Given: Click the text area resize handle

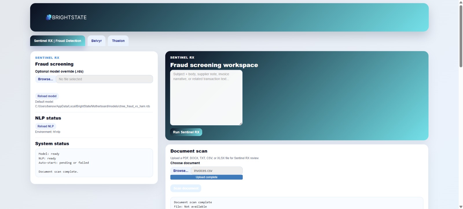Looking at the screenshot, I should point(241,124).
